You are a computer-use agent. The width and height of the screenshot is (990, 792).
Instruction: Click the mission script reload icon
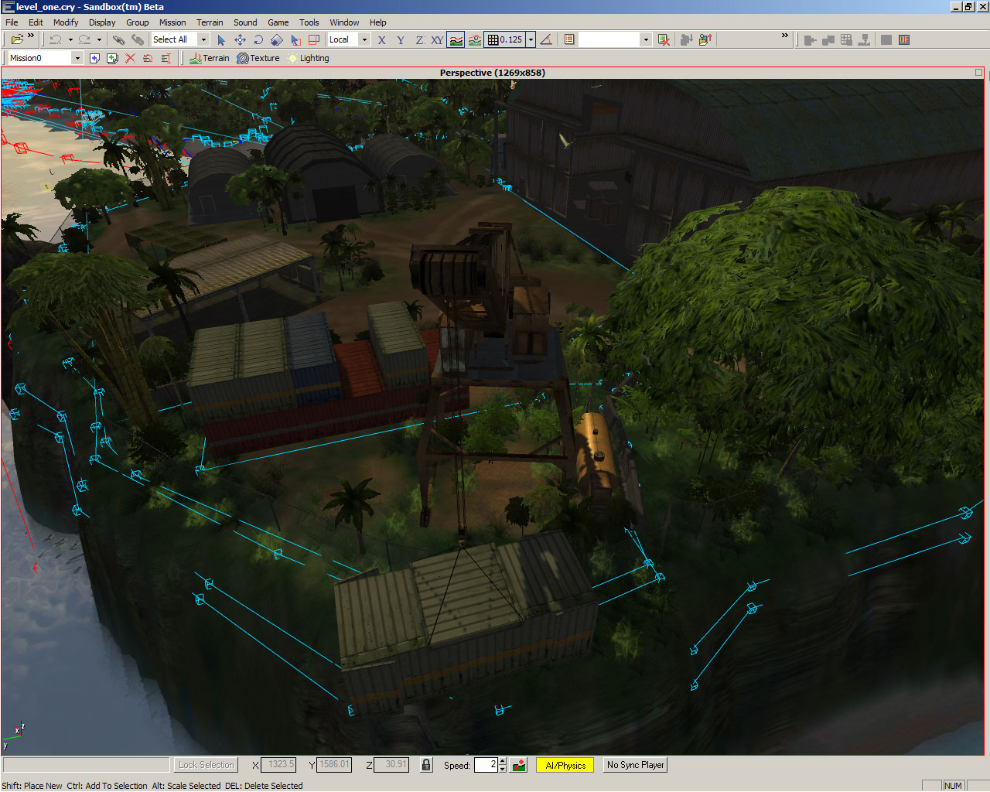pos(148,58)
